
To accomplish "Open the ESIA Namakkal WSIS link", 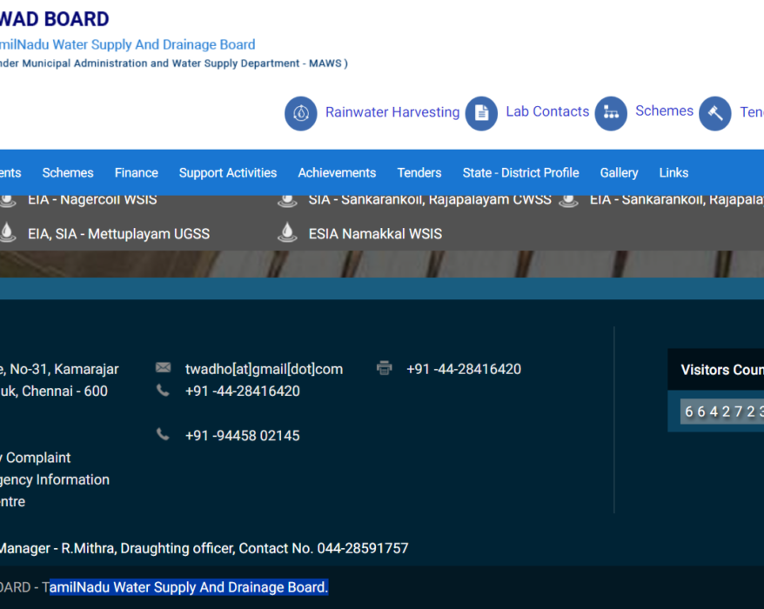I will coord(375,234).
